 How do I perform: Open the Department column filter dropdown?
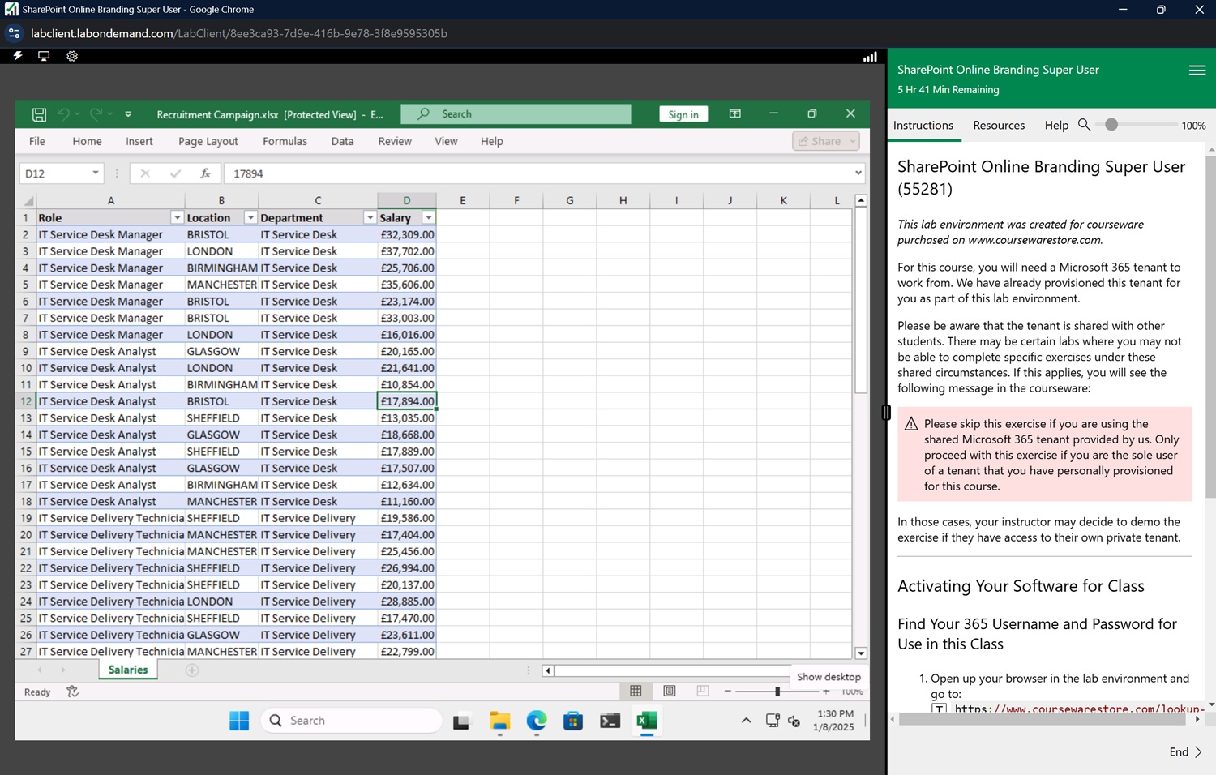(370, 217)
